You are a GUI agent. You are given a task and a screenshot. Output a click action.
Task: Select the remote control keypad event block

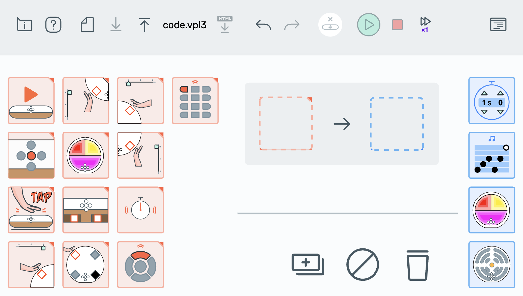(195, 101)
